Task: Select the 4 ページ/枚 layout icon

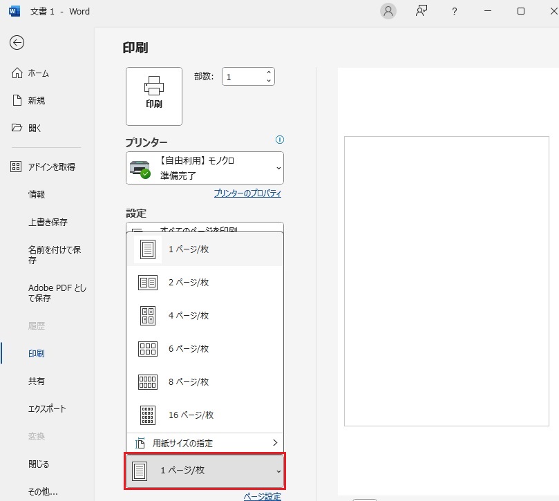Action: [x=147, y=315]
